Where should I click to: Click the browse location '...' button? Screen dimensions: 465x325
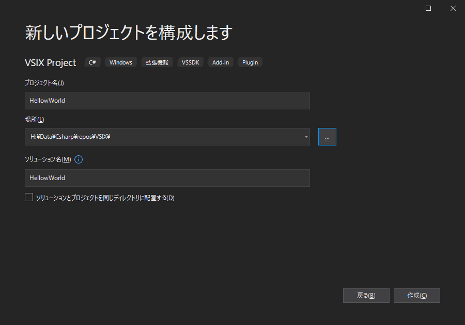[327, 137]
